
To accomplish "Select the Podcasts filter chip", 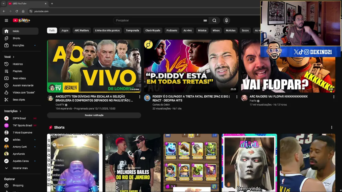I will [x=172, y=30].
